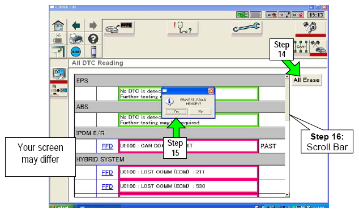Click the DTC list scroll bar thumb
Image resolution: width=359 pixels, height=213 pixels.
[287, 99]
